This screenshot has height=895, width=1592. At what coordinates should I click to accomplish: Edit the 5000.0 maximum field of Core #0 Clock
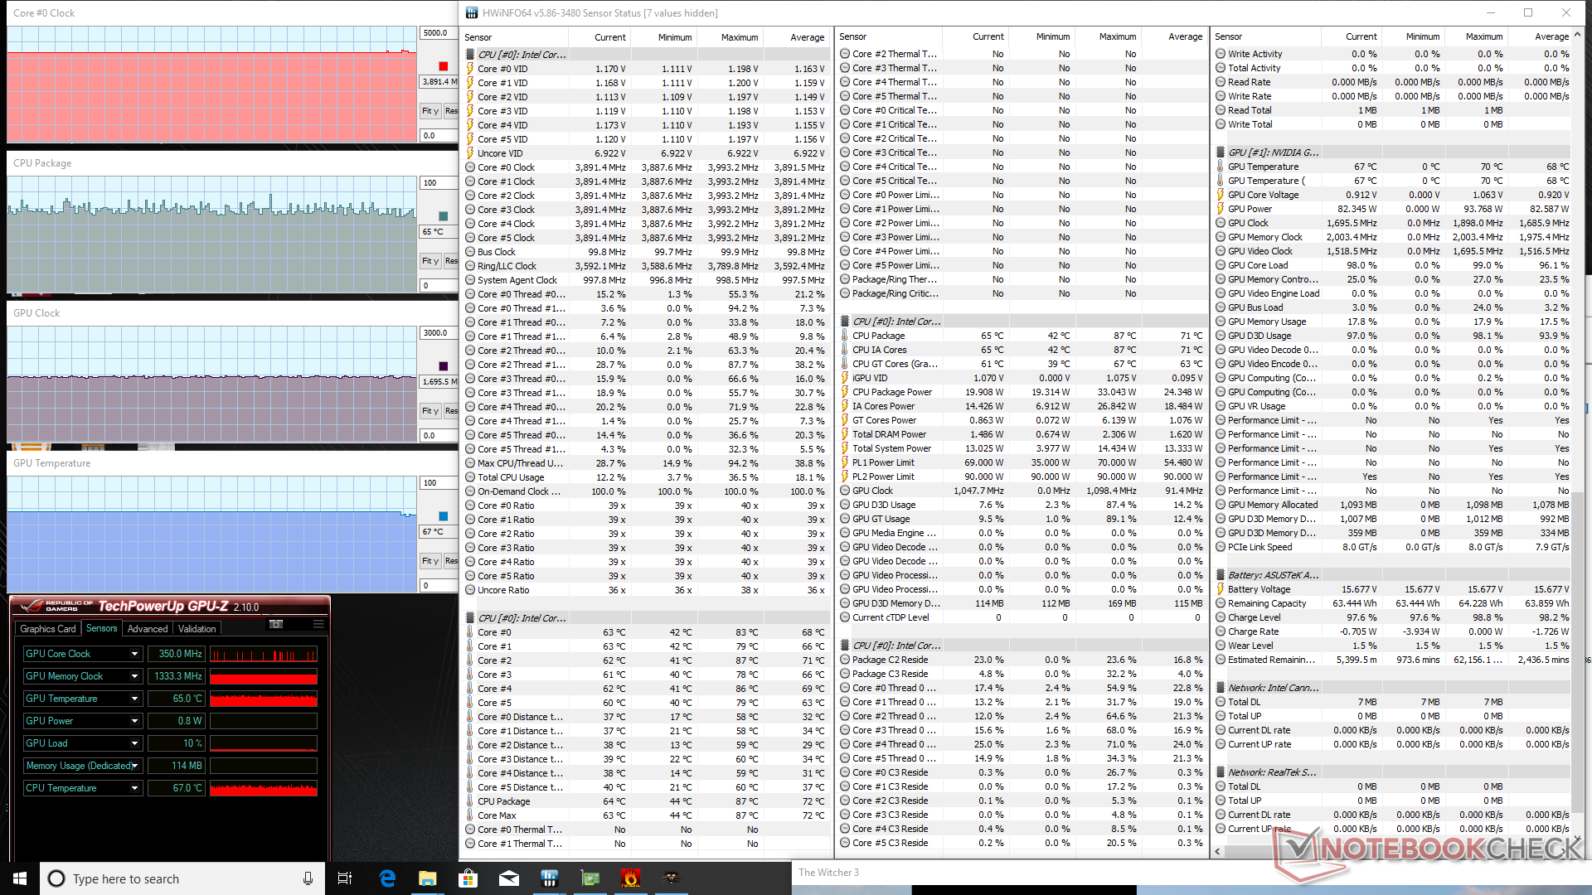[x=438, y=33]
